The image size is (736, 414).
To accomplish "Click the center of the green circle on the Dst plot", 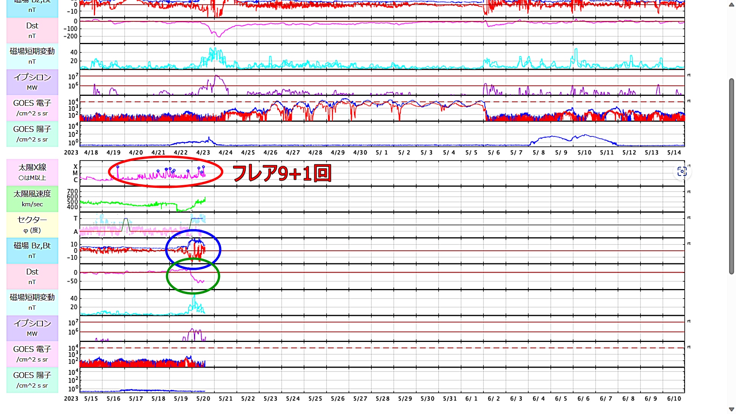I will 193,276.
